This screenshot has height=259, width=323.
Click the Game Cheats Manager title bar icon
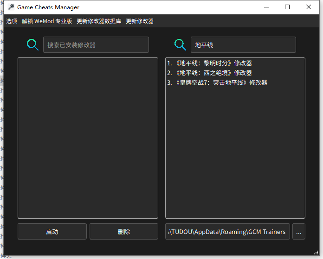click(11, 7)
